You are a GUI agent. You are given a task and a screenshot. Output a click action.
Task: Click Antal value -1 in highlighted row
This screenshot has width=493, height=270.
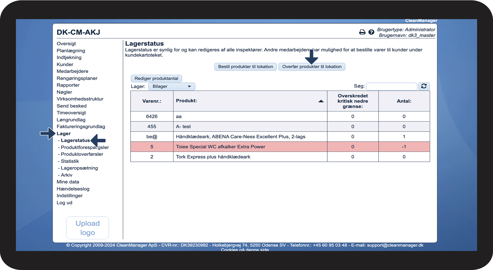coord(404,147)
